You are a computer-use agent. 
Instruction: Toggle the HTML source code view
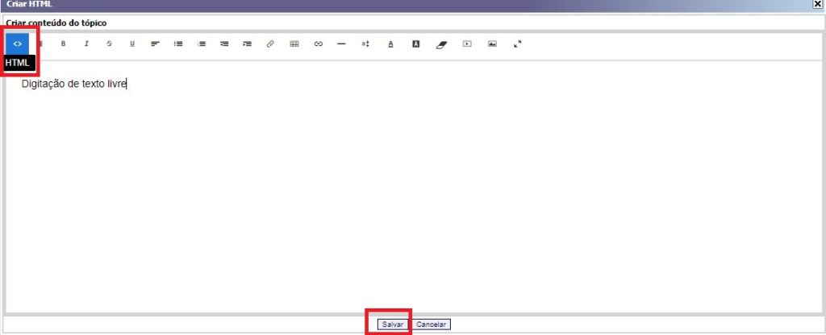pyautogui.click(x=17, y=43)
